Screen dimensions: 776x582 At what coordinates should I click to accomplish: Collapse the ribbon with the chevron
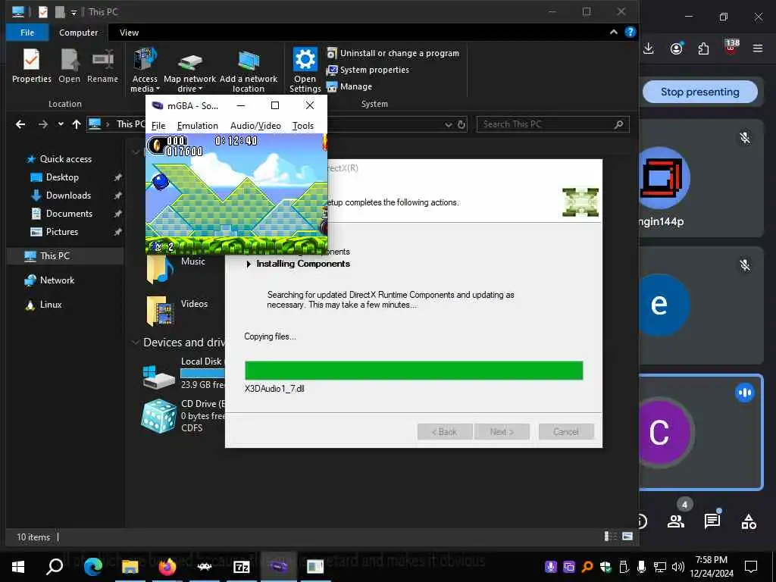point(614,32)
